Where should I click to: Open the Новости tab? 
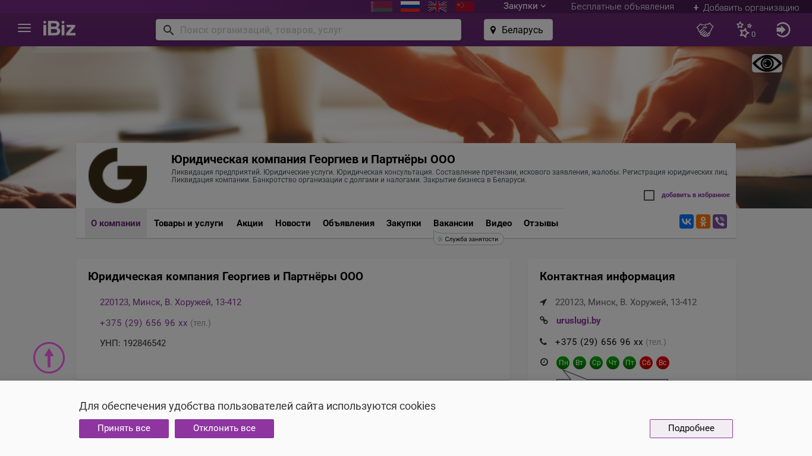point(293,223)
